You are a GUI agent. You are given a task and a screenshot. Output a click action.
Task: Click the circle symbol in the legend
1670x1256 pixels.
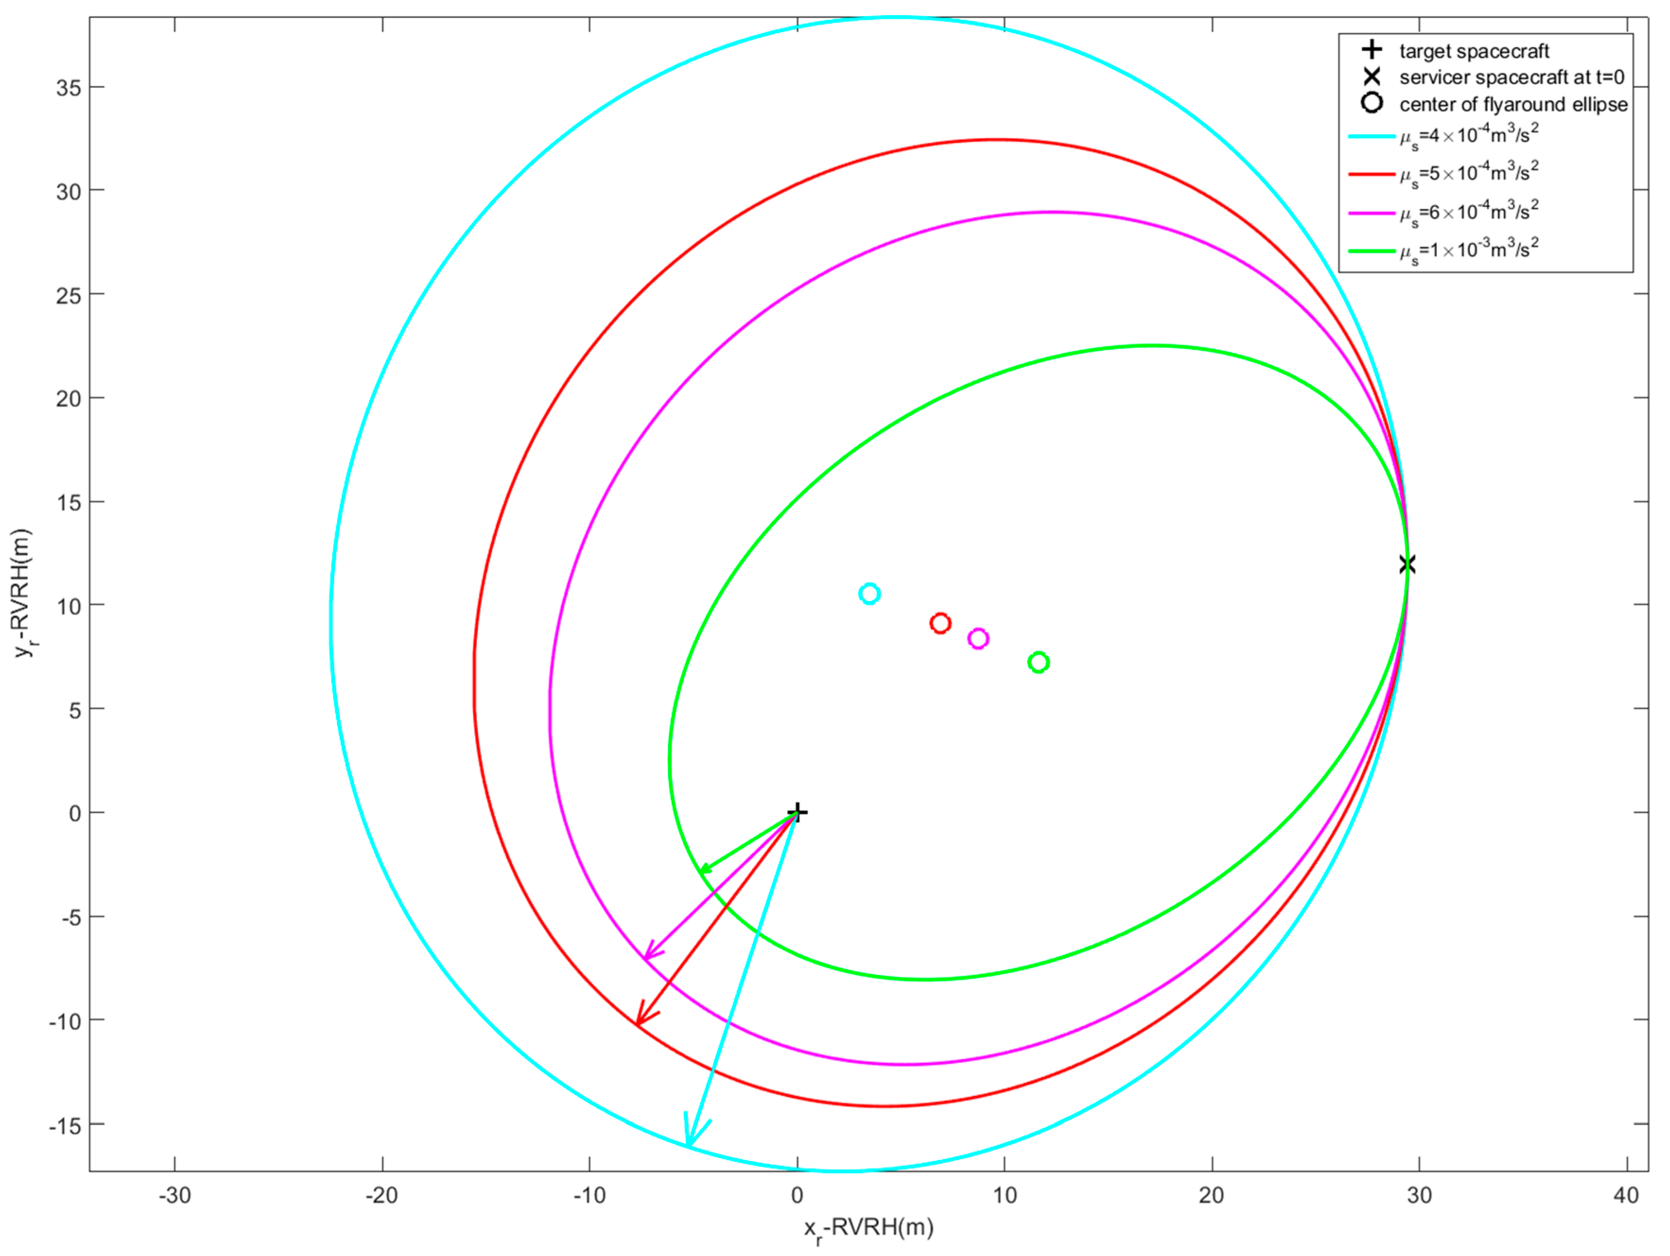point(1372,103)
